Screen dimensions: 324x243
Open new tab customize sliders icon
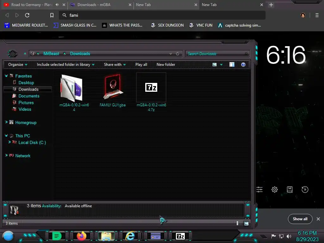(259, 190)
